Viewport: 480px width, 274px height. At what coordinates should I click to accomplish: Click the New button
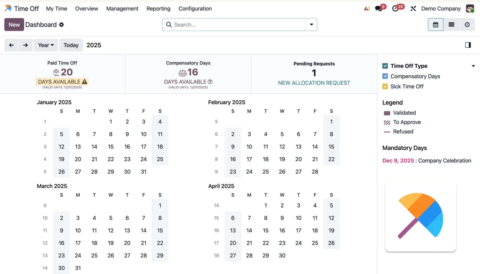point(14,24)
